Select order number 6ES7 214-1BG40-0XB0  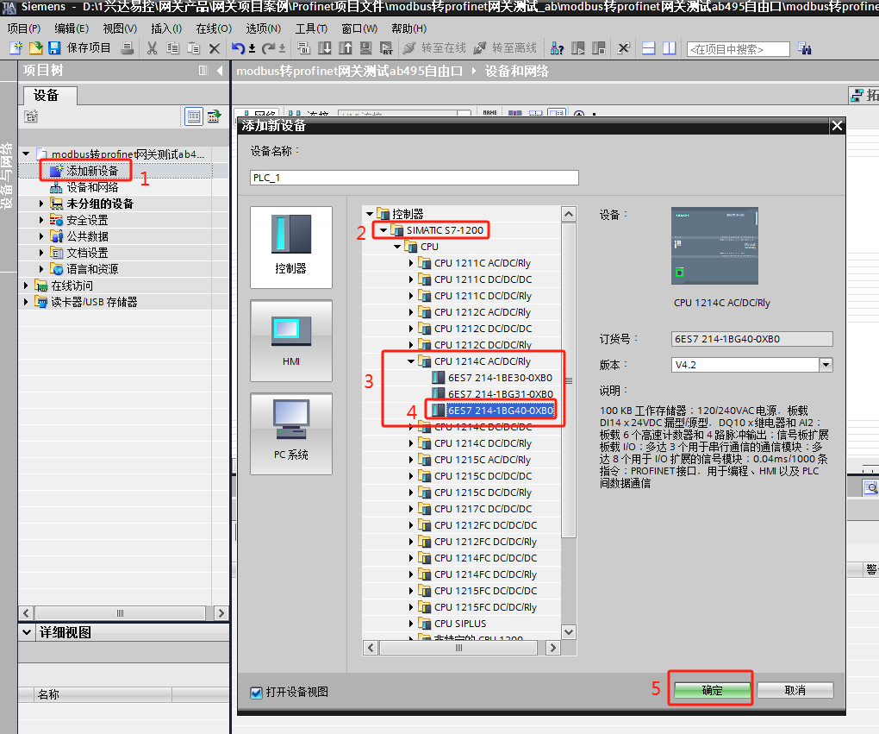[x=500, y=411]
